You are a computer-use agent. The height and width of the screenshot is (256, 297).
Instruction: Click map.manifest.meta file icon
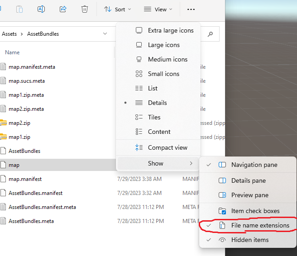coord(3,67)
